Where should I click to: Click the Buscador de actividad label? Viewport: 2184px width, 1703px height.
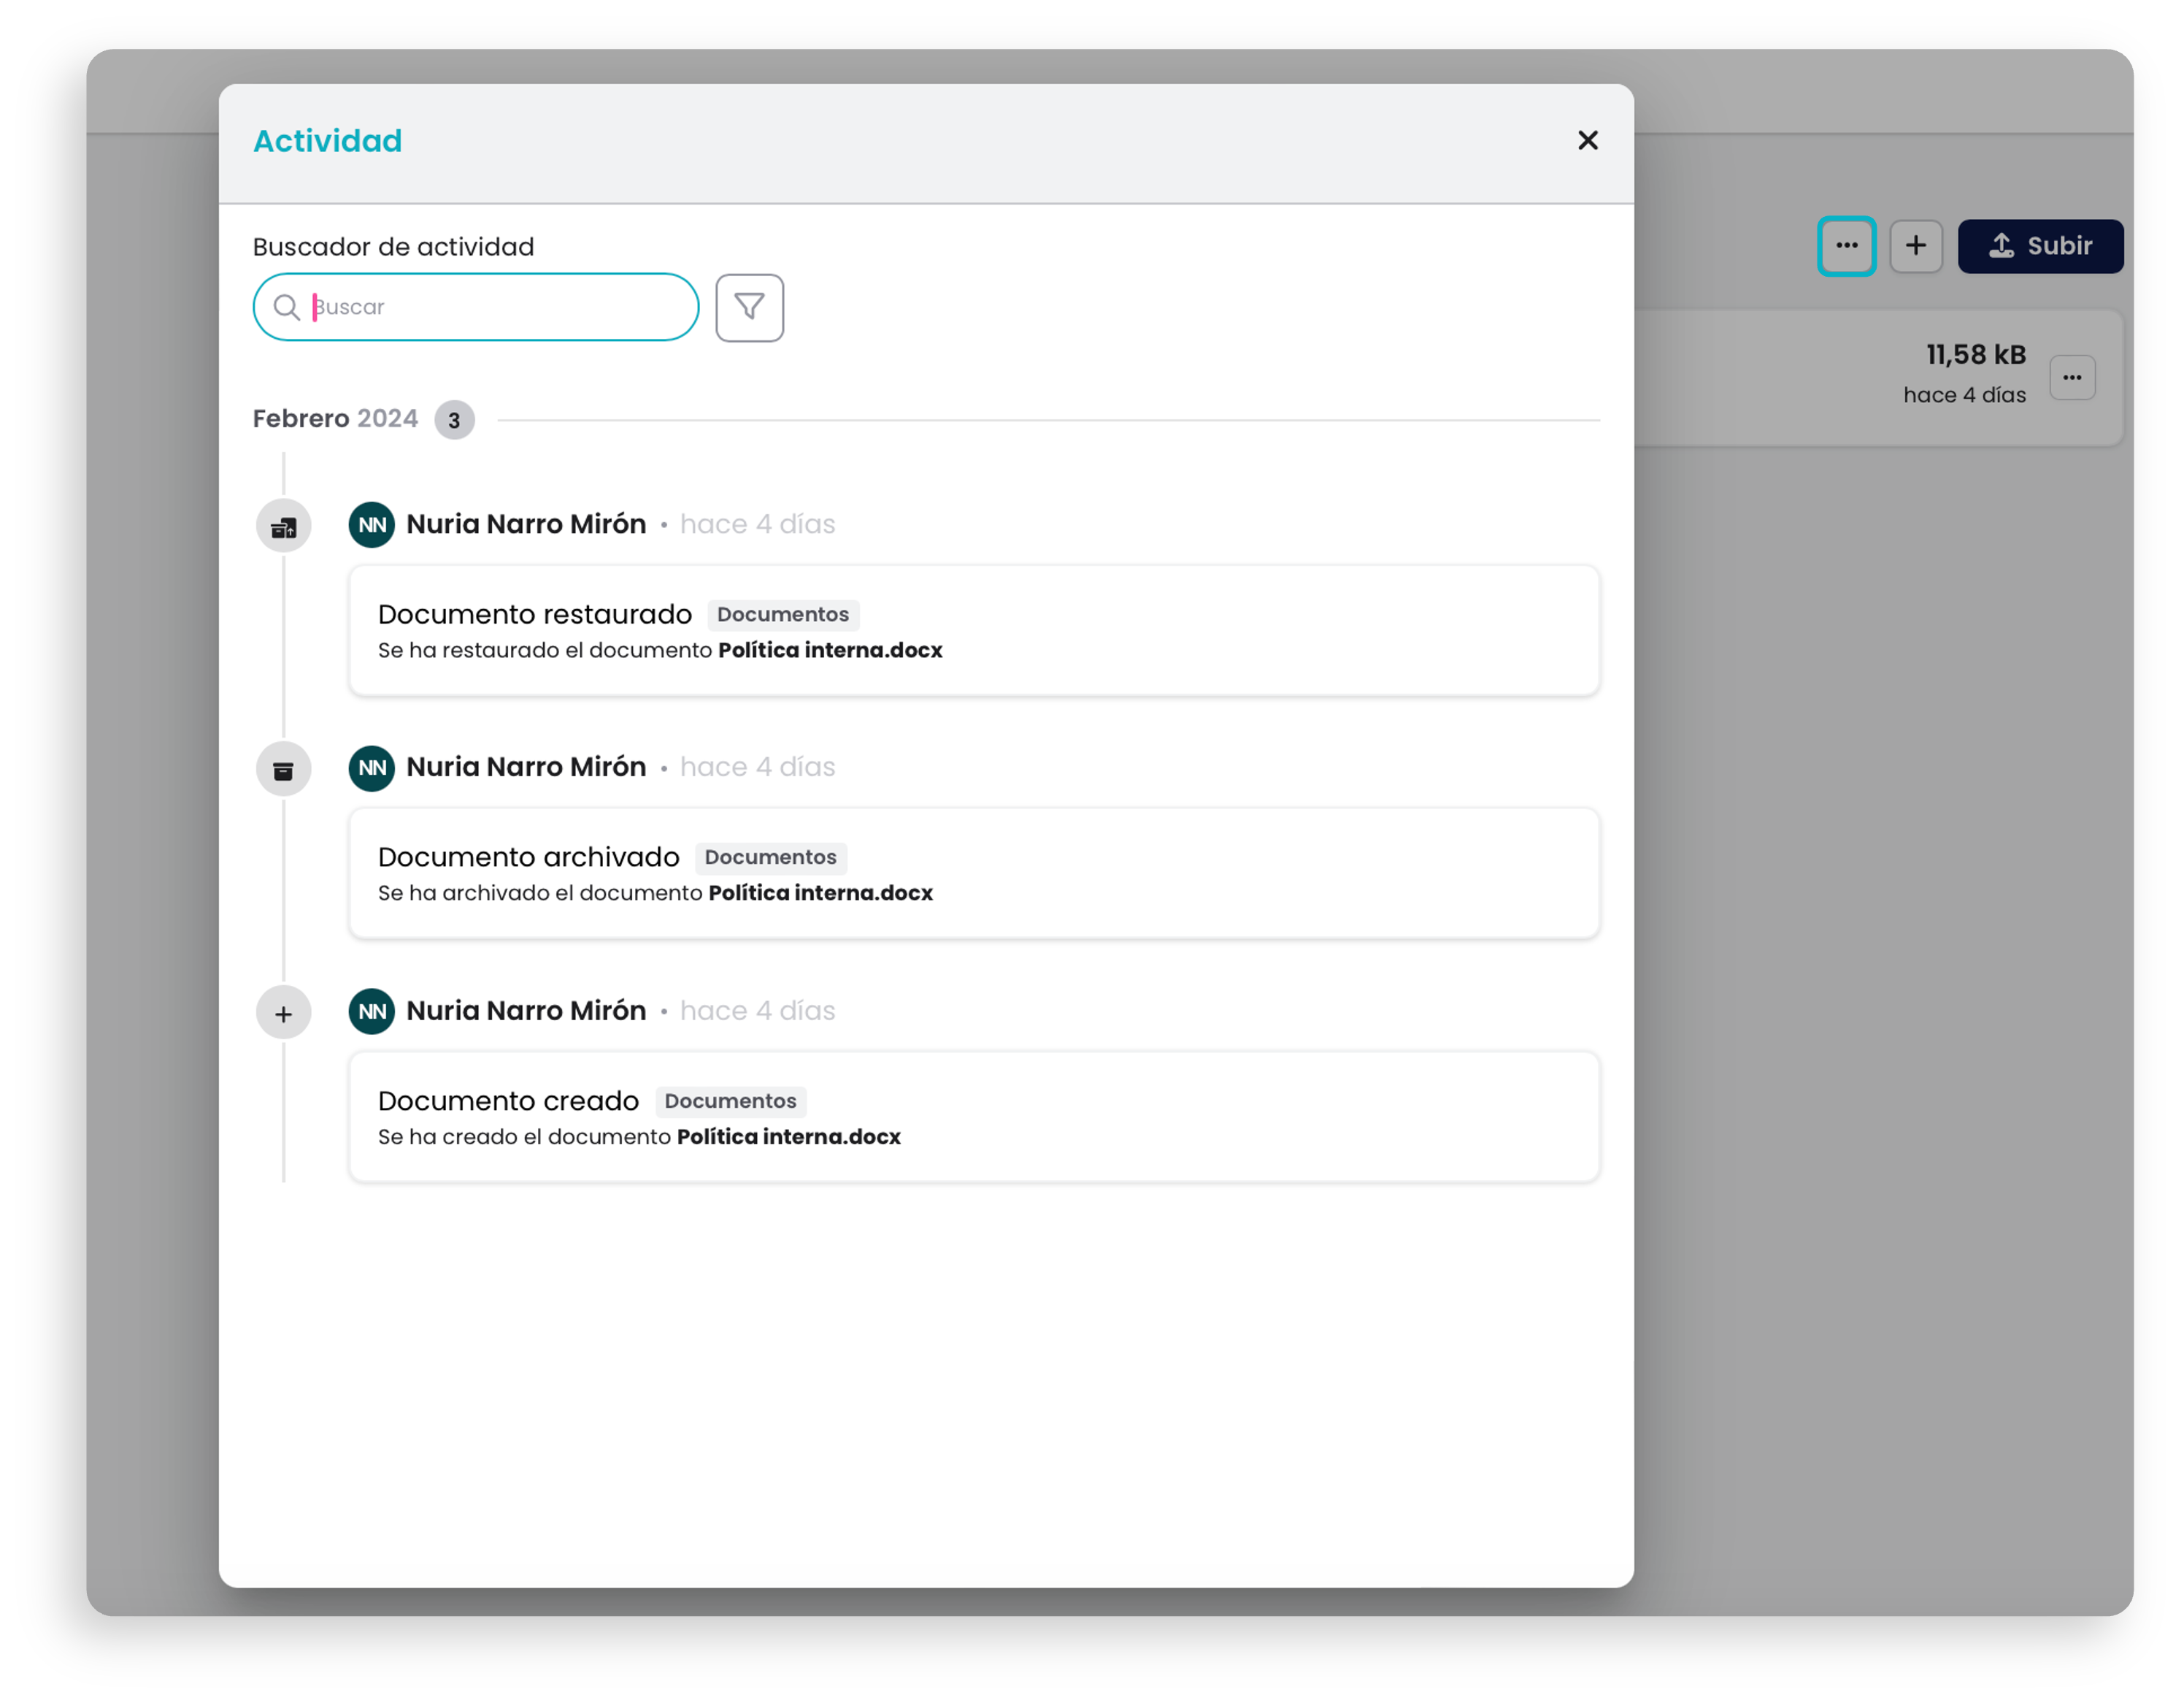393,247
